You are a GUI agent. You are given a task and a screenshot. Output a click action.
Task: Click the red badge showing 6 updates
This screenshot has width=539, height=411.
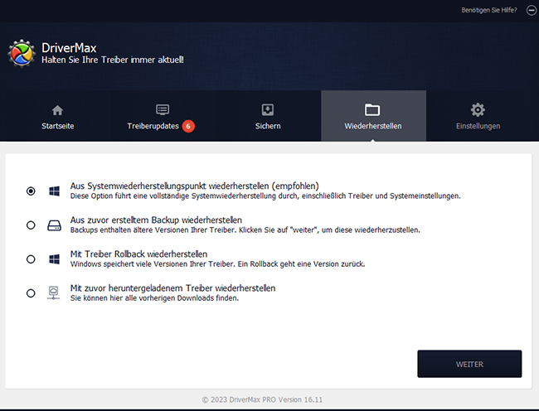click(188, 126)
